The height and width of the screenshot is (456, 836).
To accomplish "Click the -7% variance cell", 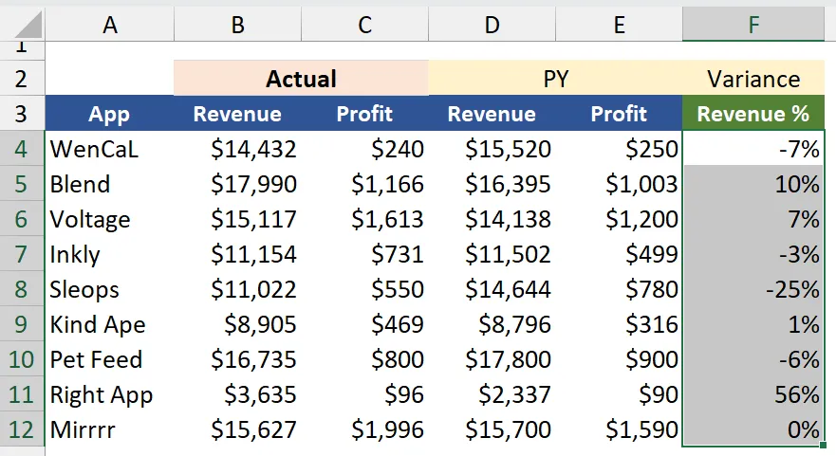I will [x=753, y=149].
